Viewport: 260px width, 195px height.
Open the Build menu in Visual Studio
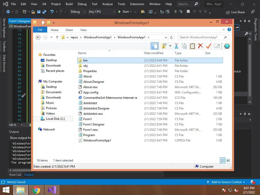69,4
